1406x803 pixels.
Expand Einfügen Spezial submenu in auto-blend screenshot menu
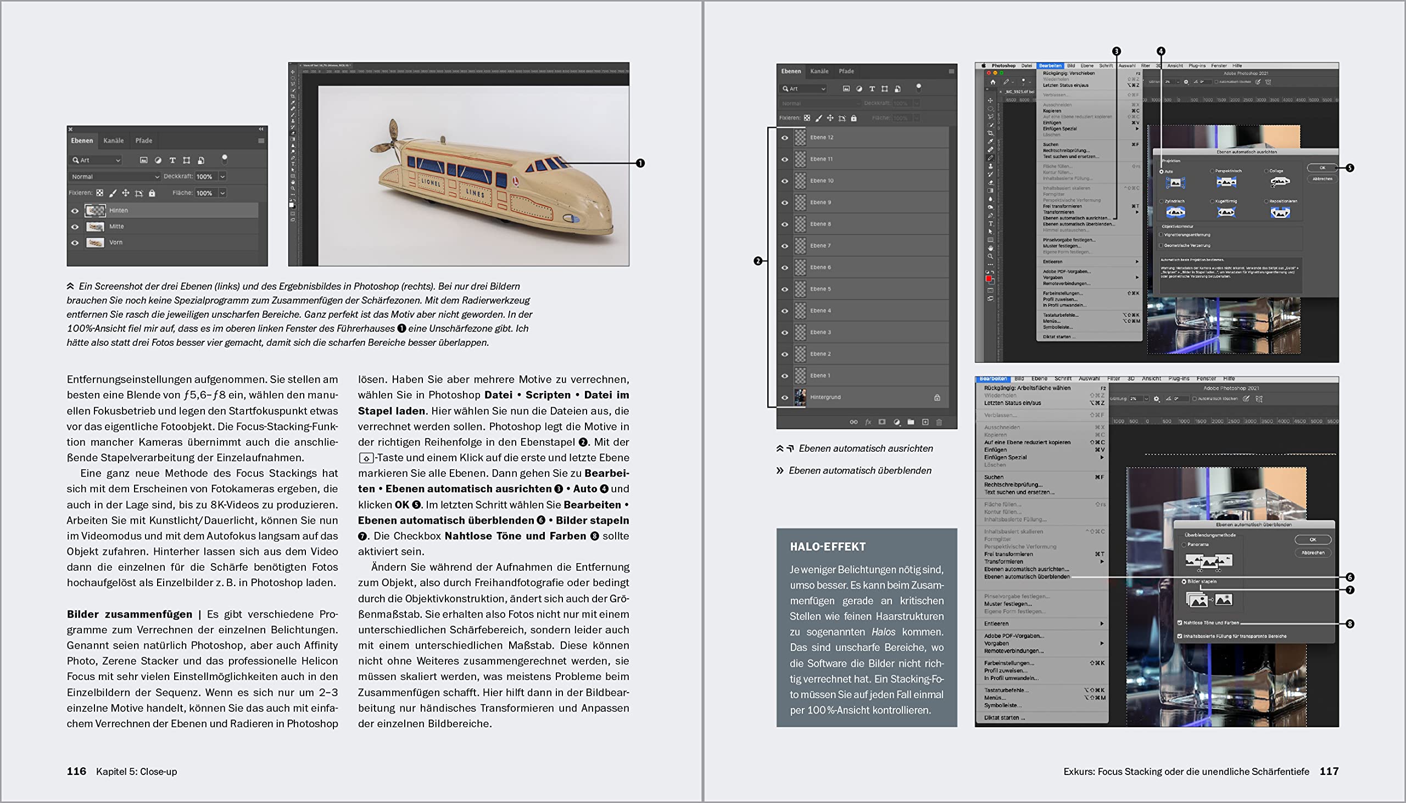1102,457
